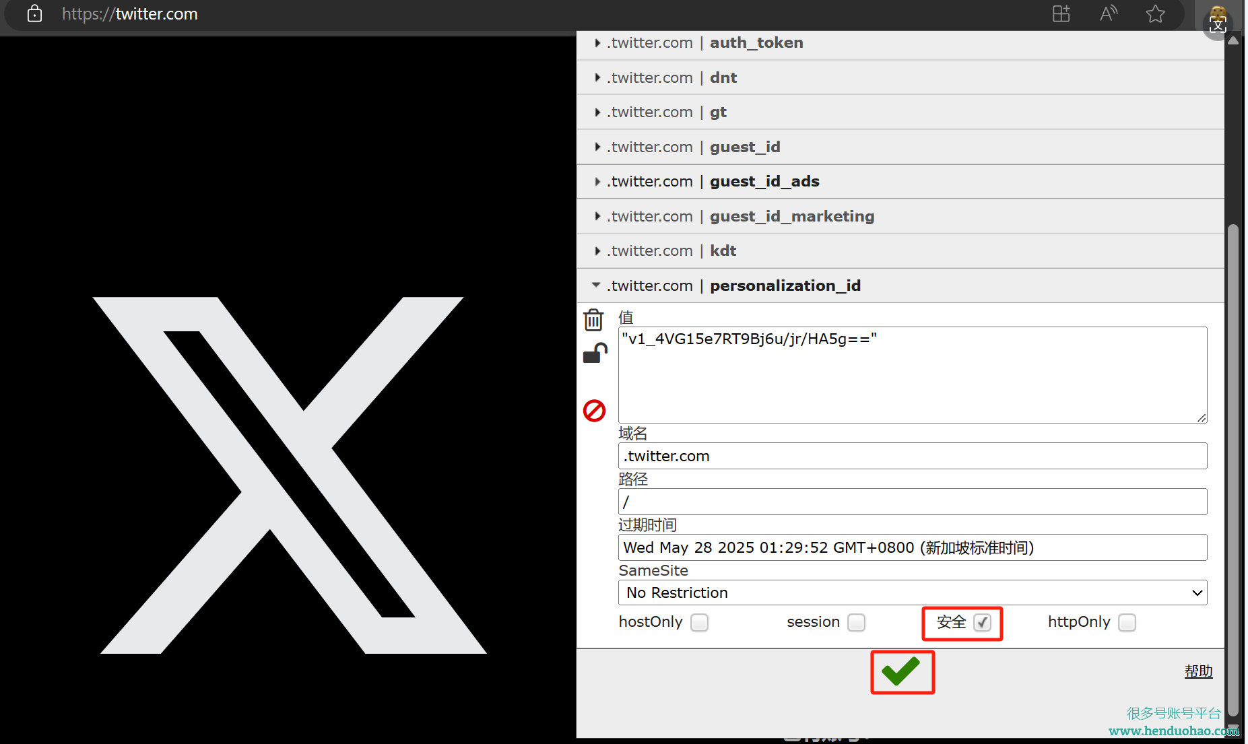
Task: Uncheck the 安全 secure checkbox
Action: pyautogui.click(x=982, y=622)
